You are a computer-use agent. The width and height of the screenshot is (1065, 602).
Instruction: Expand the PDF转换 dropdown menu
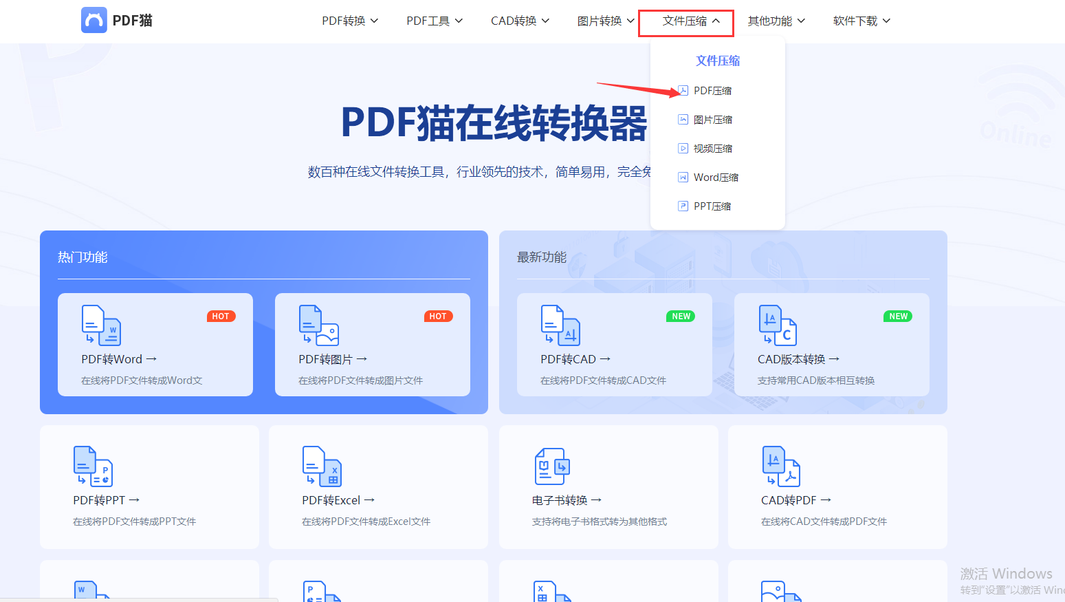[x=350, y=21]
